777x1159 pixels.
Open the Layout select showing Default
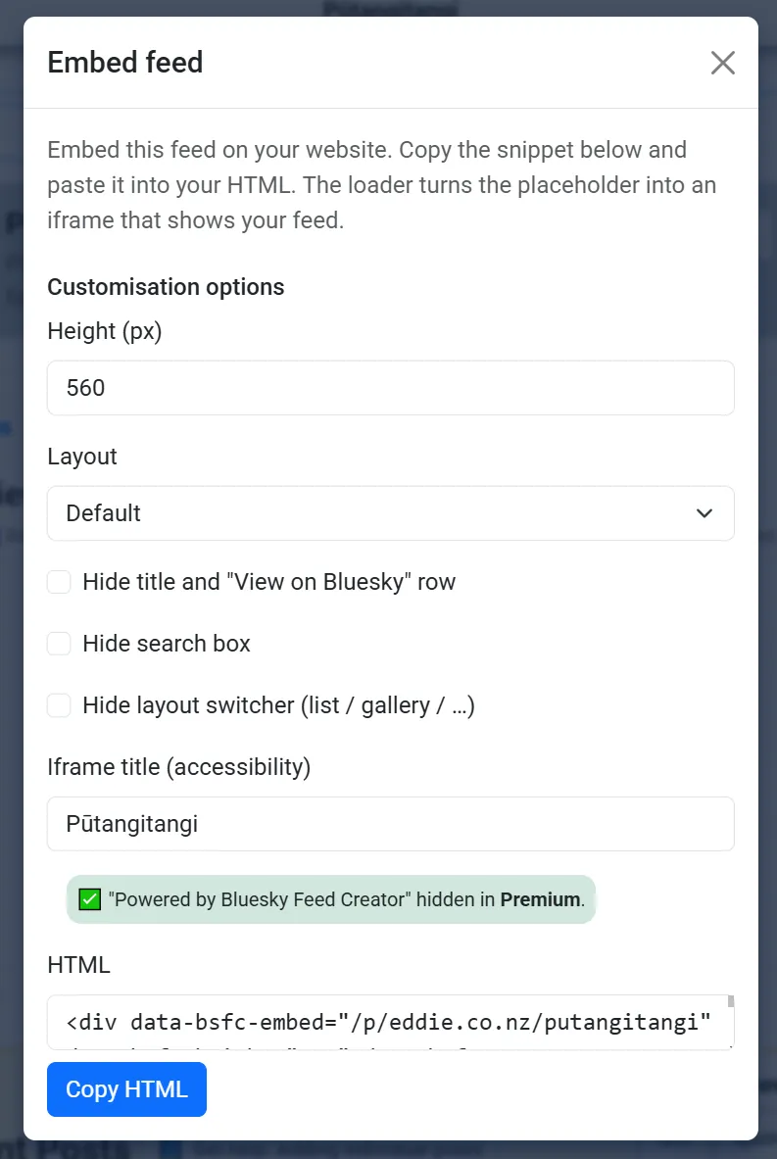click(390, 513)
